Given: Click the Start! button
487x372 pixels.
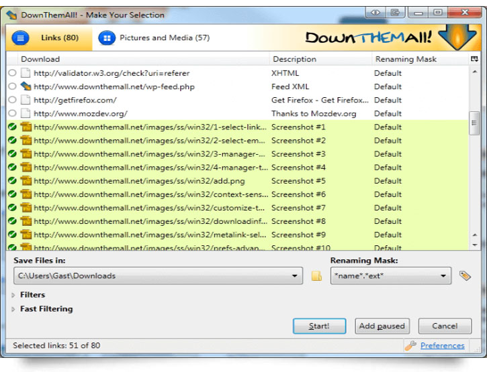Looking at the screenshot, I should pyautogui.click(x=319, y=326).
